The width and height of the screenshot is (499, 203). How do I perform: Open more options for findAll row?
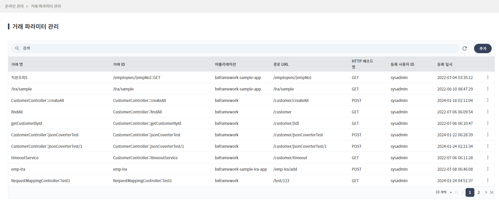(488, 112)
